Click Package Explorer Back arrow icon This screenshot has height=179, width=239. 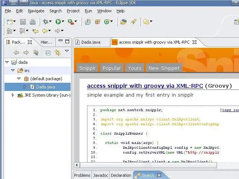pyautogui.click(x=16, y=53)
